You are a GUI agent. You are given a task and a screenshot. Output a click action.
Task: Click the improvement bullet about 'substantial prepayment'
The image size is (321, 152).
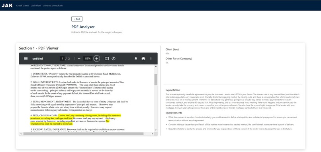coord(232,119)
